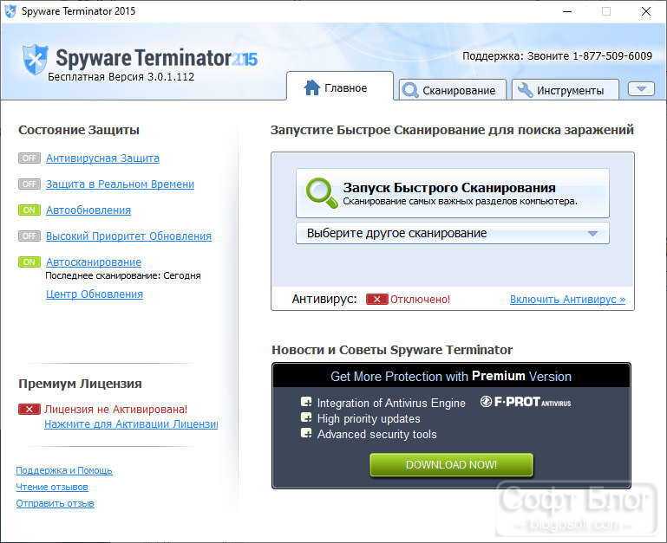Switch to the Главное tab
Image resolution: width=667 pixels, height=543 pixels.
point(340,87)
